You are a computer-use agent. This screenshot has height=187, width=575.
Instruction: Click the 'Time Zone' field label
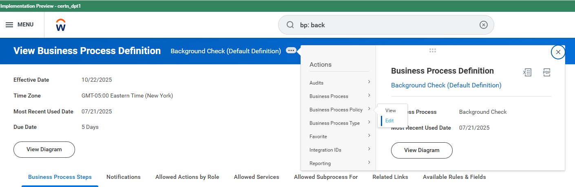27,96
